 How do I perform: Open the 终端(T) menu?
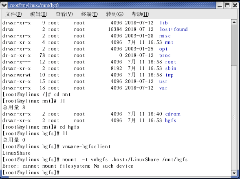pyautogui.click(x=90, y=14)
